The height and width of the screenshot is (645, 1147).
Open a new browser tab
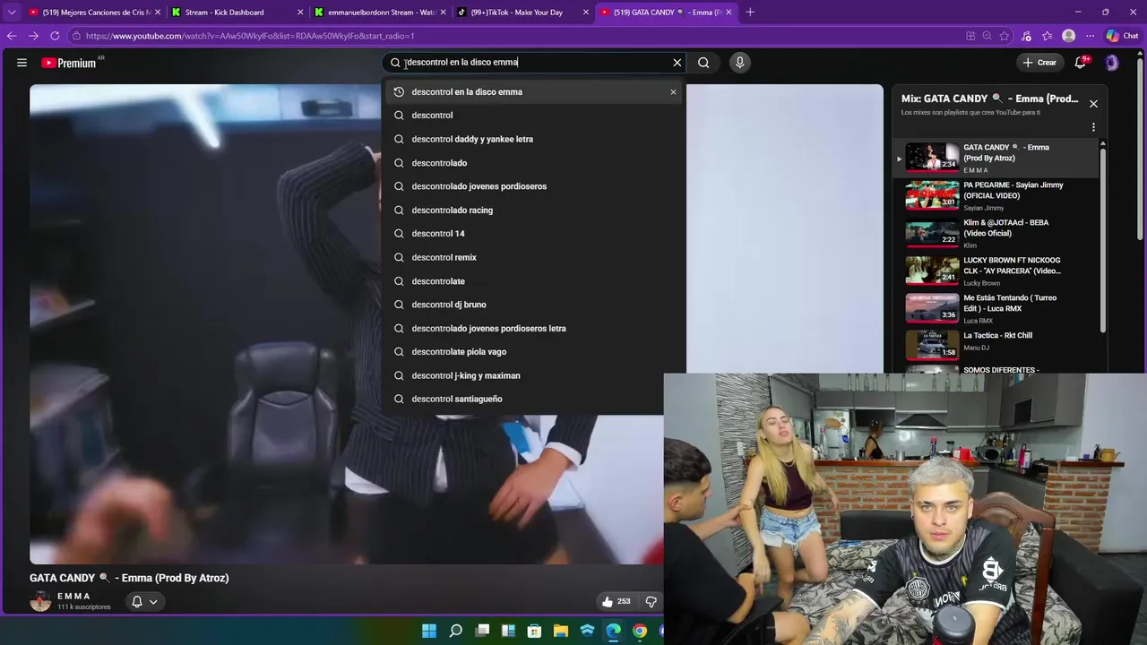point(750,13)
